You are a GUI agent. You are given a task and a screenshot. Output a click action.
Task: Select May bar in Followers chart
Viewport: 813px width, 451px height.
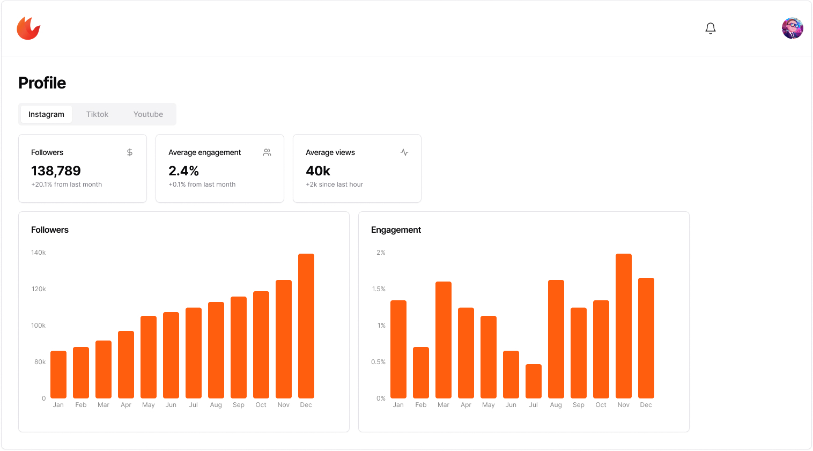coord(149,357)
